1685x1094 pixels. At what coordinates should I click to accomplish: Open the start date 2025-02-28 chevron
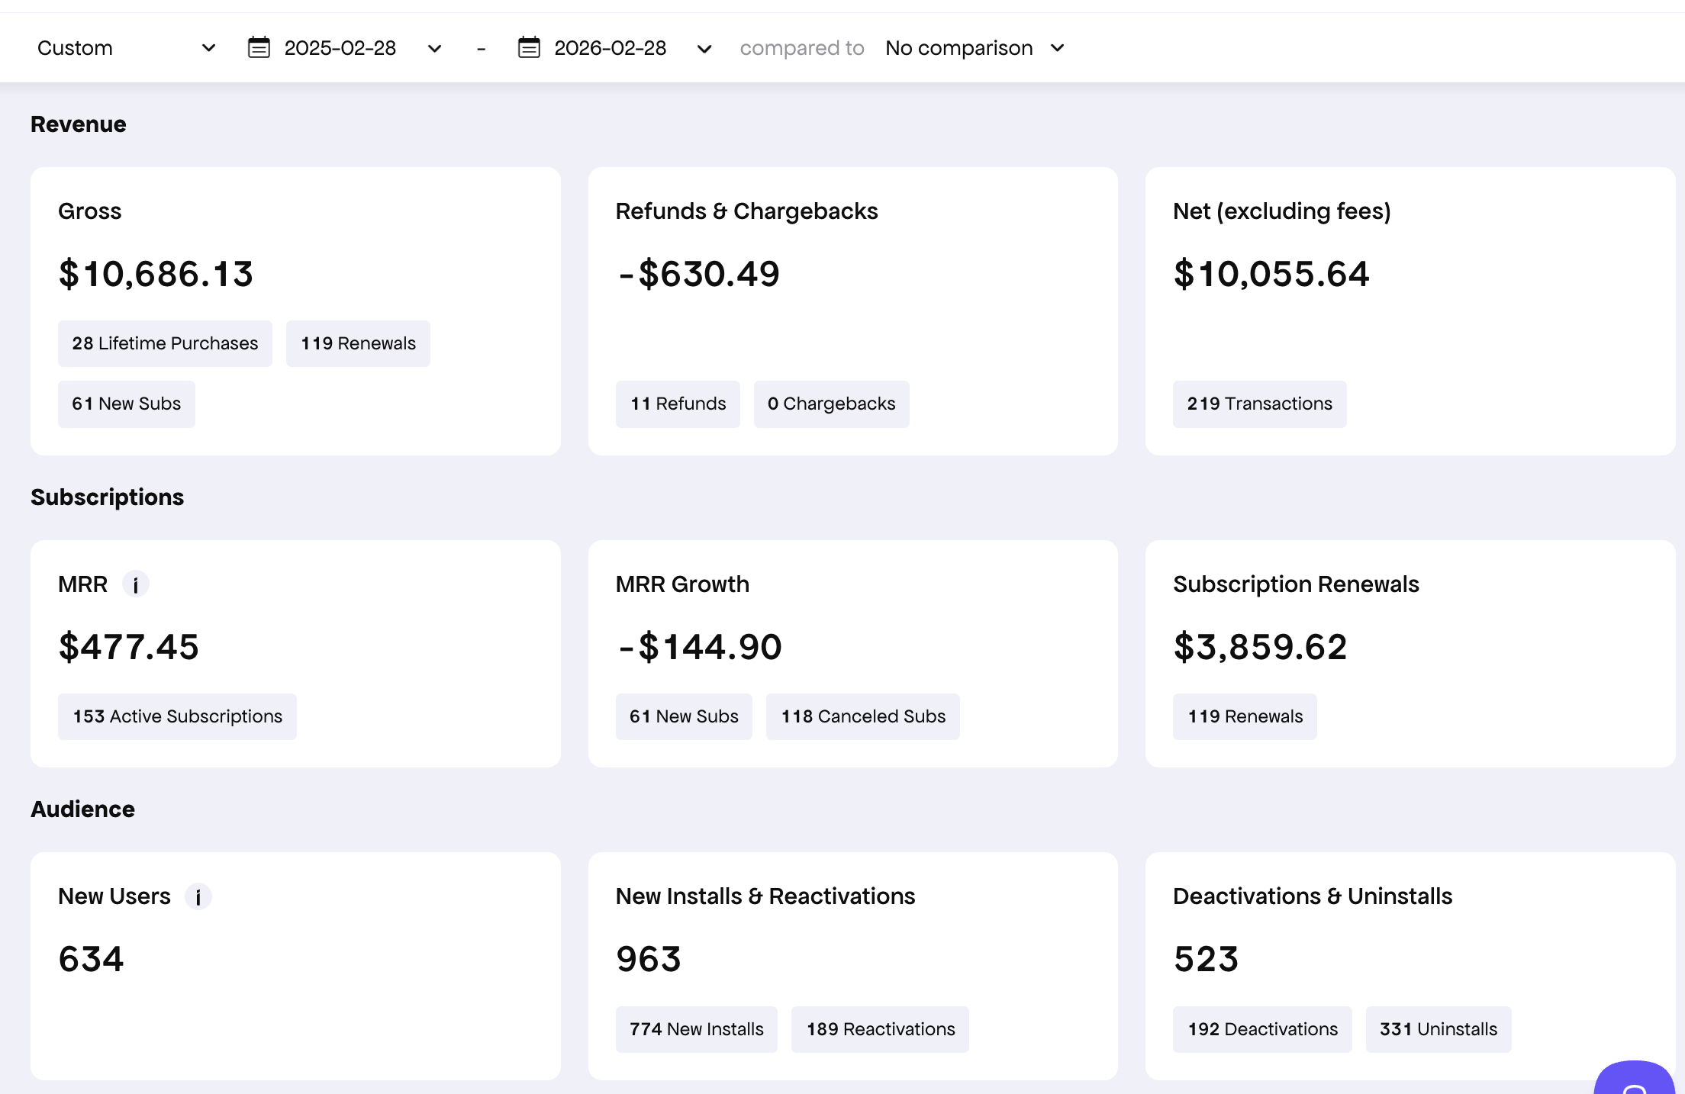(x=435, y=49)
